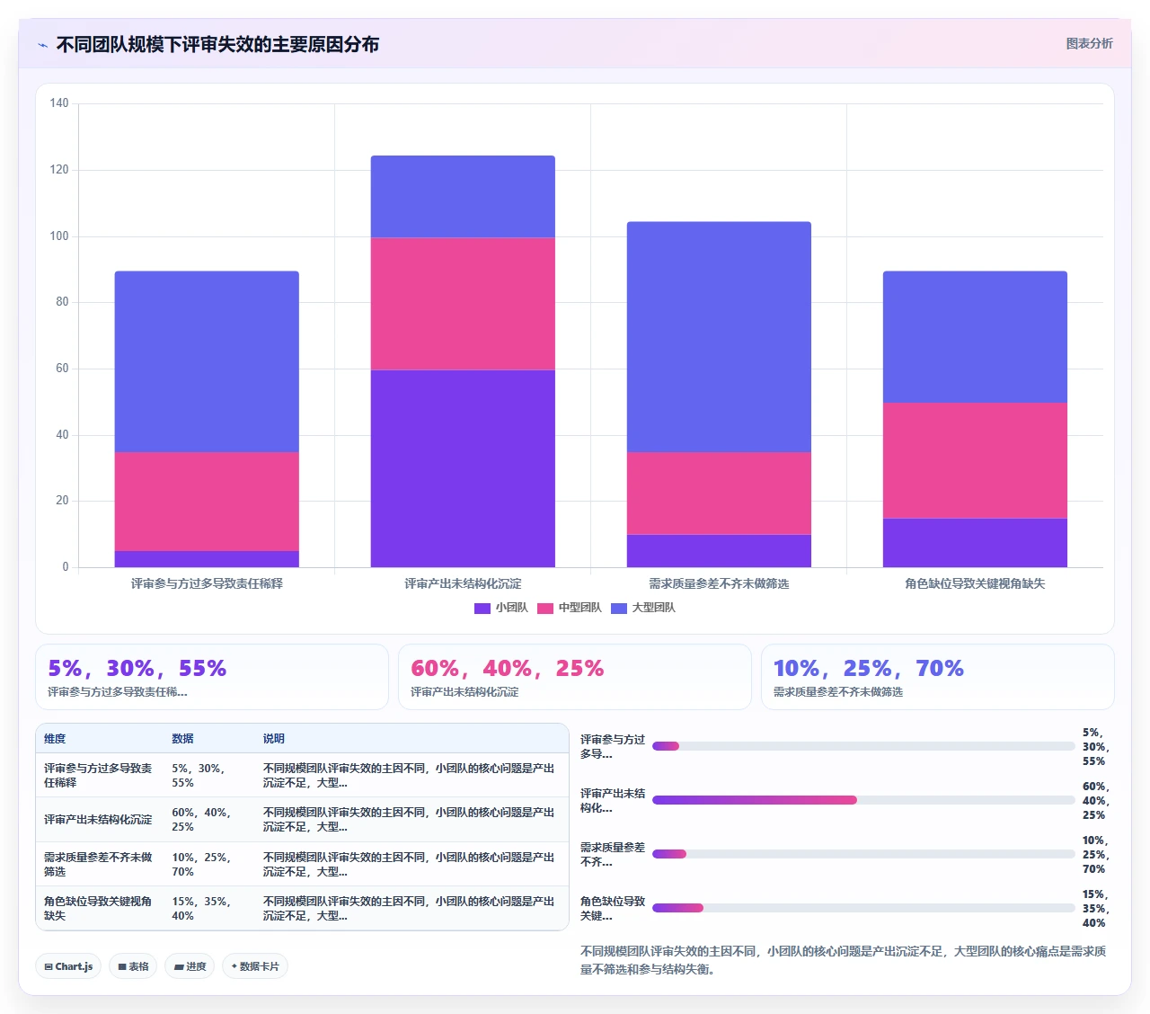Toggle the 大型团队 legend color box
Screen dimensions: 1150x1014
(619, 609)
